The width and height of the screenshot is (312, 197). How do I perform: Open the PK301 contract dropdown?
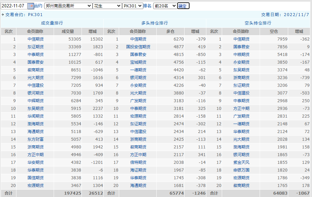133,6
